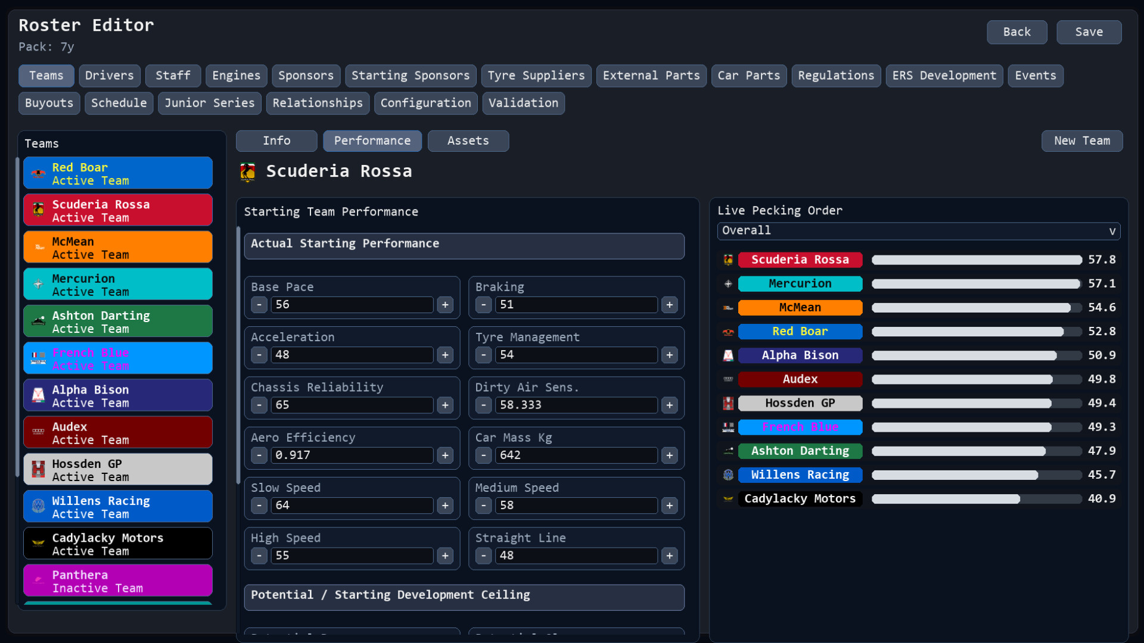The image size is (1144, 643).
Task: Select the Cadylacky Motors team entry
Action: coord(118,544)
